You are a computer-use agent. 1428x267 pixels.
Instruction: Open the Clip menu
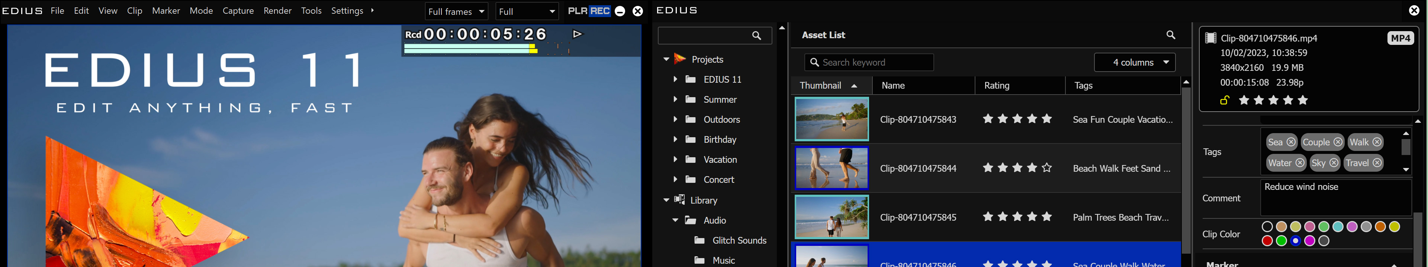point(135,11)
